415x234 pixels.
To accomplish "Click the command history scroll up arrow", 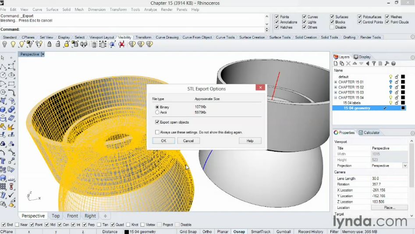I will click(x=267, y=16).
